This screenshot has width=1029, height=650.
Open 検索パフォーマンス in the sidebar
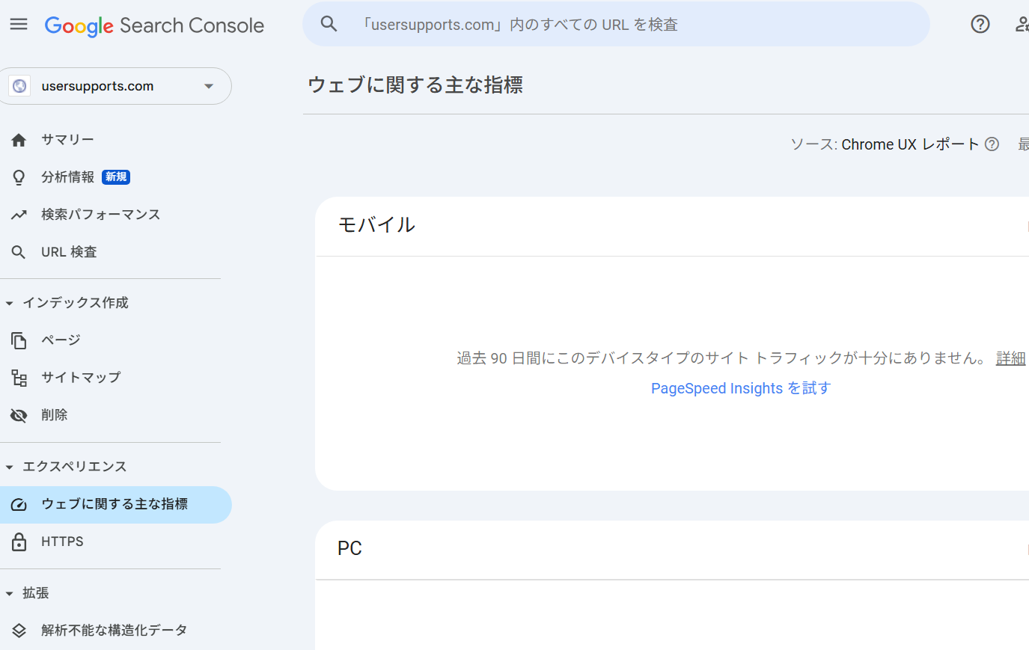point(100,215)
